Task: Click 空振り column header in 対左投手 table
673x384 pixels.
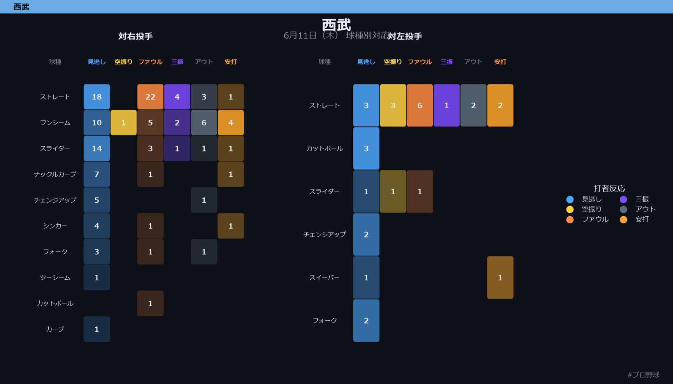Action: (393, 62)
